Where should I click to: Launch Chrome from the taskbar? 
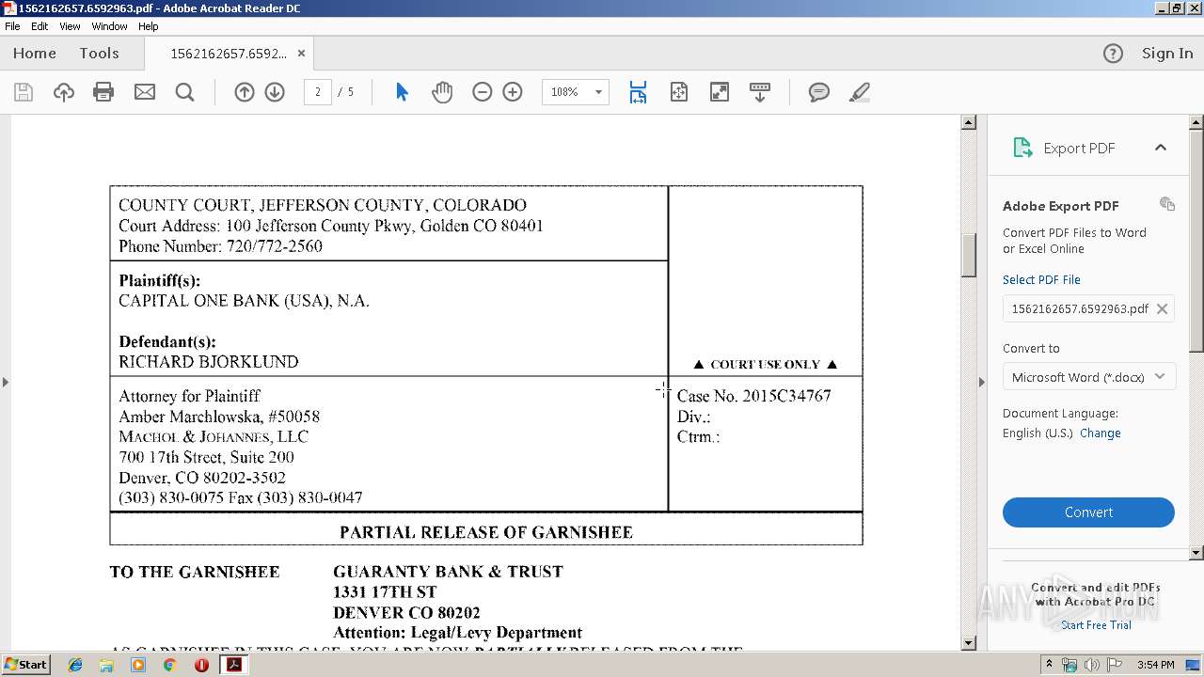click(x=169, y=665)
